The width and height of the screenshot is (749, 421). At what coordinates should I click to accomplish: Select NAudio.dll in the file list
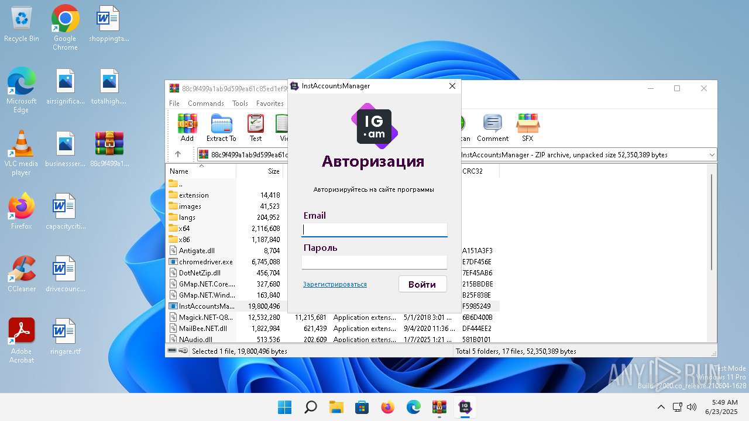(334, 339)
